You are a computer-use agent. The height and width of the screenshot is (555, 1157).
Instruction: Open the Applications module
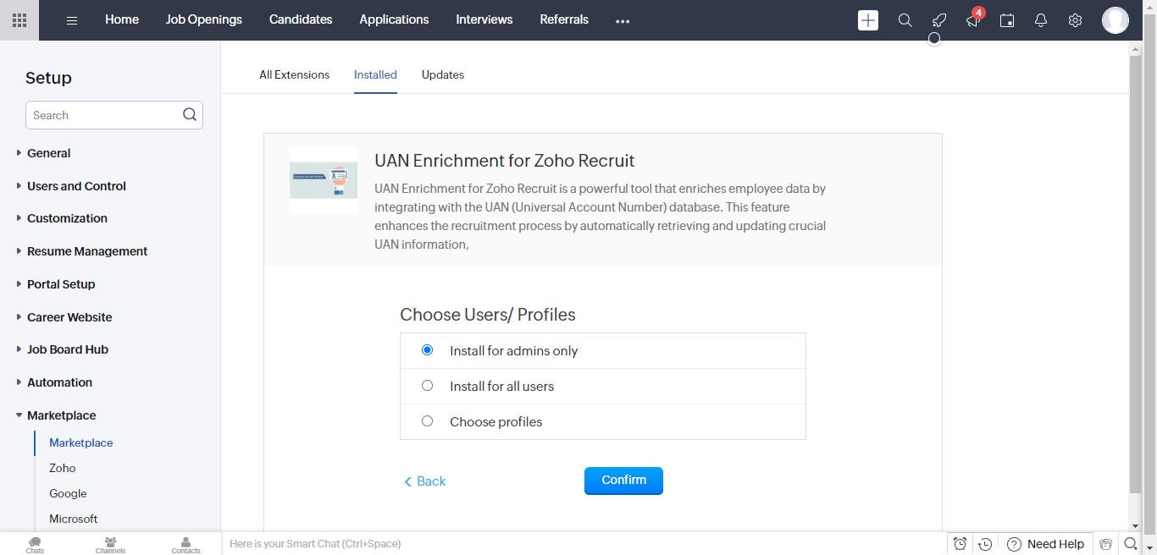point(394,19)
